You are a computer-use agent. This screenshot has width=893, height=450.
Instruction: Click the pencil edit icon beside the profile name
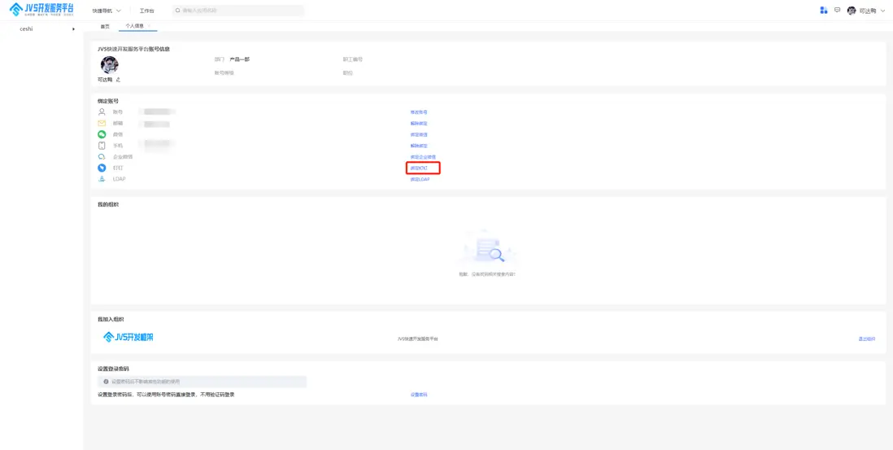click(118, 80)
